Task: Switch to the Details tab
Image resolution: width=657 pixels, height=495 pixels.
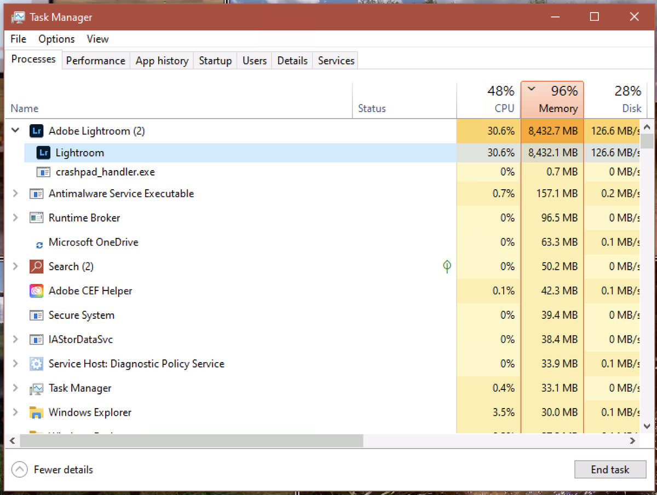Action: (292, 61)
